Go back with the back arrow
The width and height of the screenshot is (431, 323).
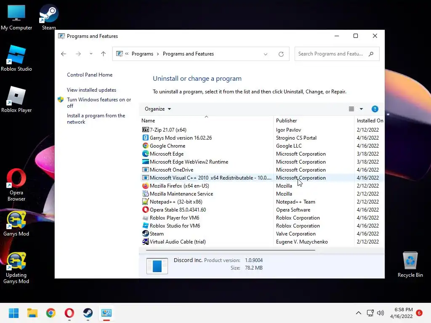click(64, 54)
